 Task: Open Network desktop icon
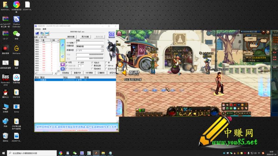6,123
